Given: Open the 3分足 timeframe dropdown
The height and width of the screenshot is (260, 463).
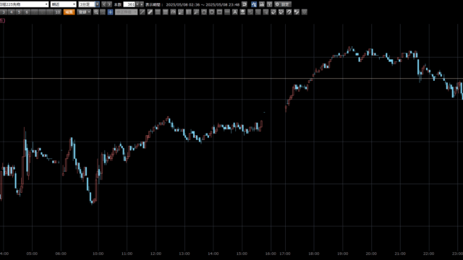Looking at the screenshot, I should click(89, 4).
